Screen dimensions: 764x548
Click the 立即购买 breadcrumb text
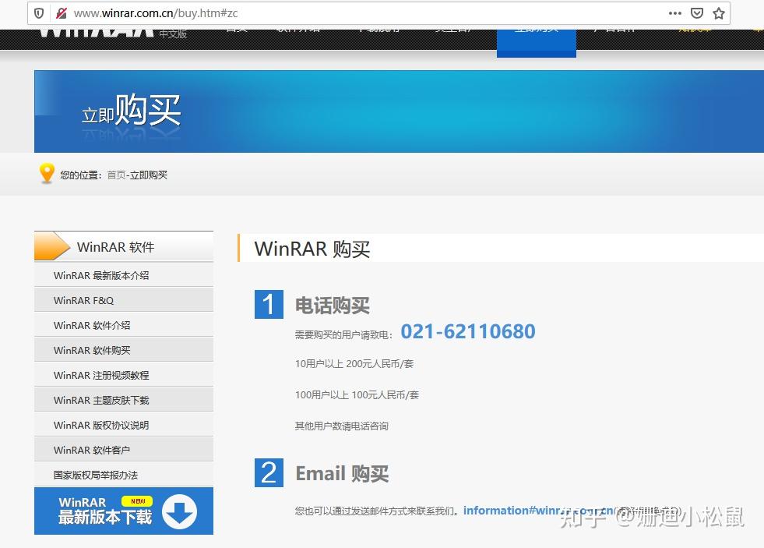tap(149, 175)
